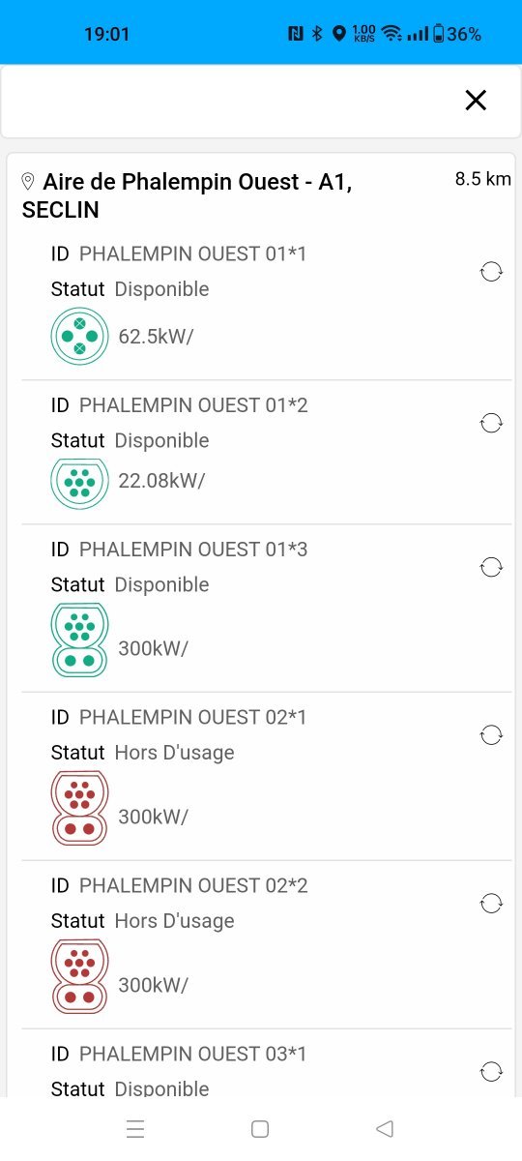Refresh status of PHALEMPIN OUEST 03*1
Image resolution: width=522 pixels, height=1161 pixels.
point(491,1071)
